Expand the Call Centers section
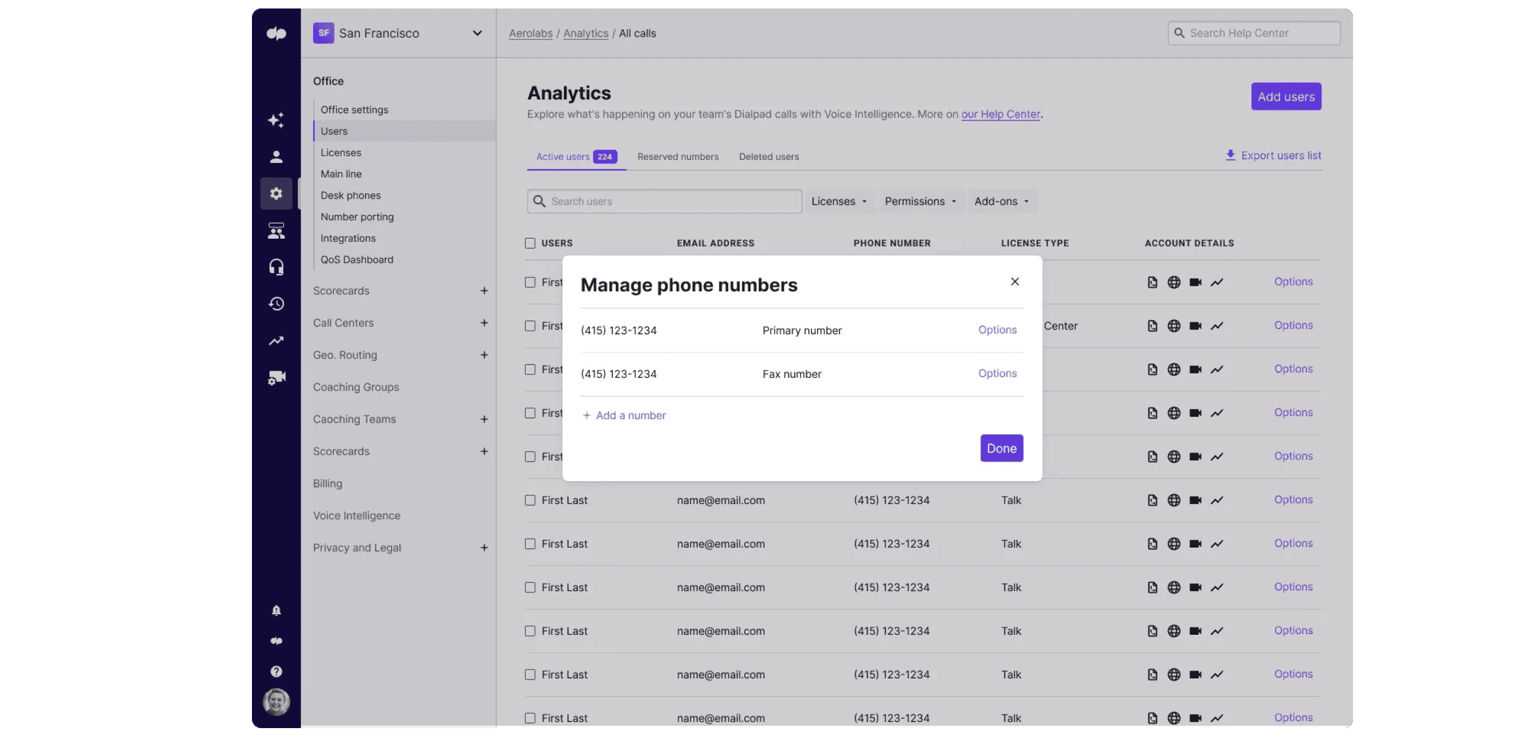Viewport: 1519px width, 739px height. [484, 323]
